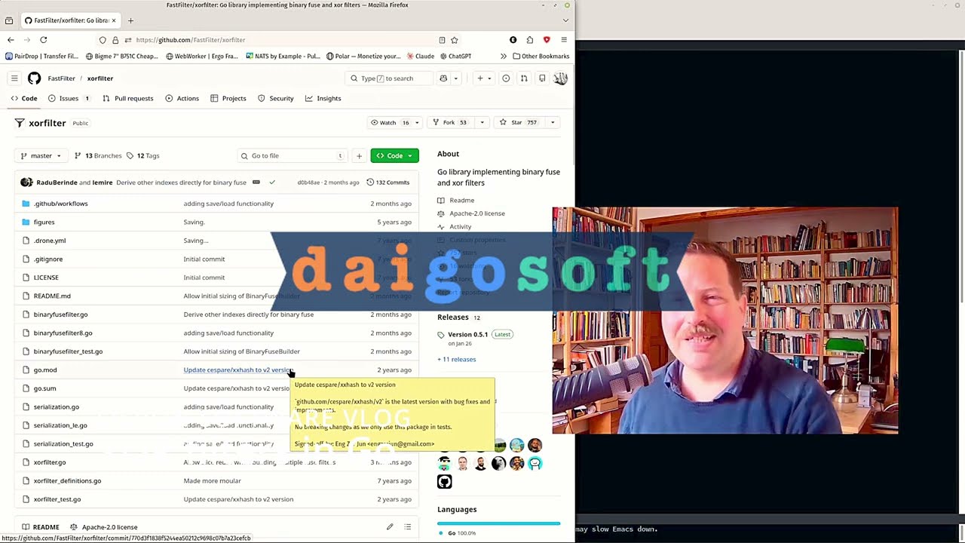Open the Other Bookmarks folder
The width and height of the screenshot is (965, 543).
[x=541, y=57]
